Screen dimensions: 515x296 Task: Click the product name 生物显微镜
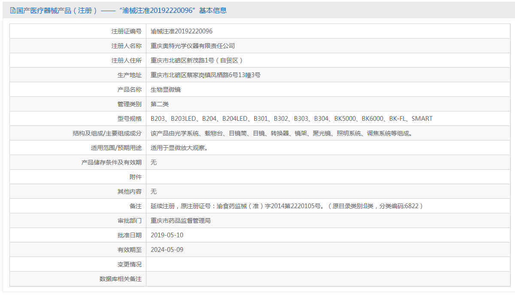pyautogui.click(x=166, y=90)
